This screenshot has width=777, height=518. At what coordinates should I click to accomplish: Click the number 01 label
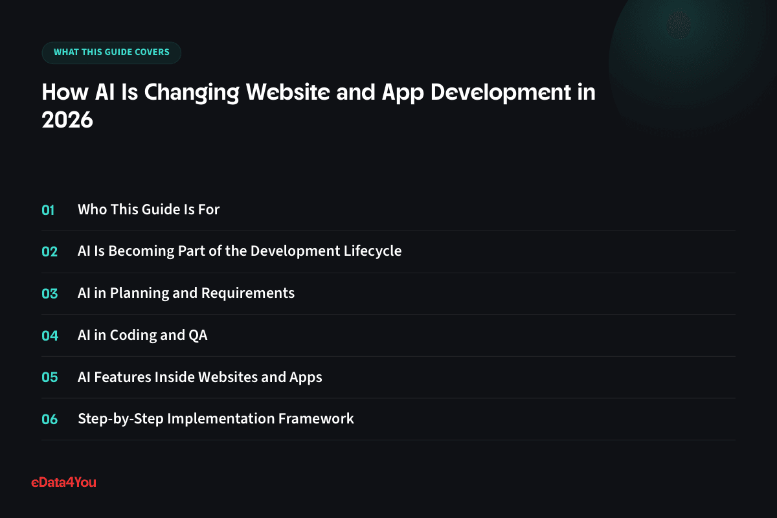(x=49, y=210)
